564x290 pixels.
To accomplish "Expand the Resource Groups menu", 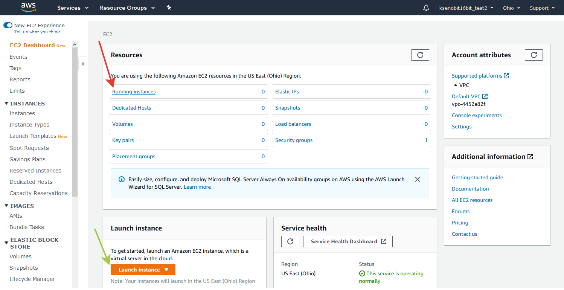I will click(127, 8).
